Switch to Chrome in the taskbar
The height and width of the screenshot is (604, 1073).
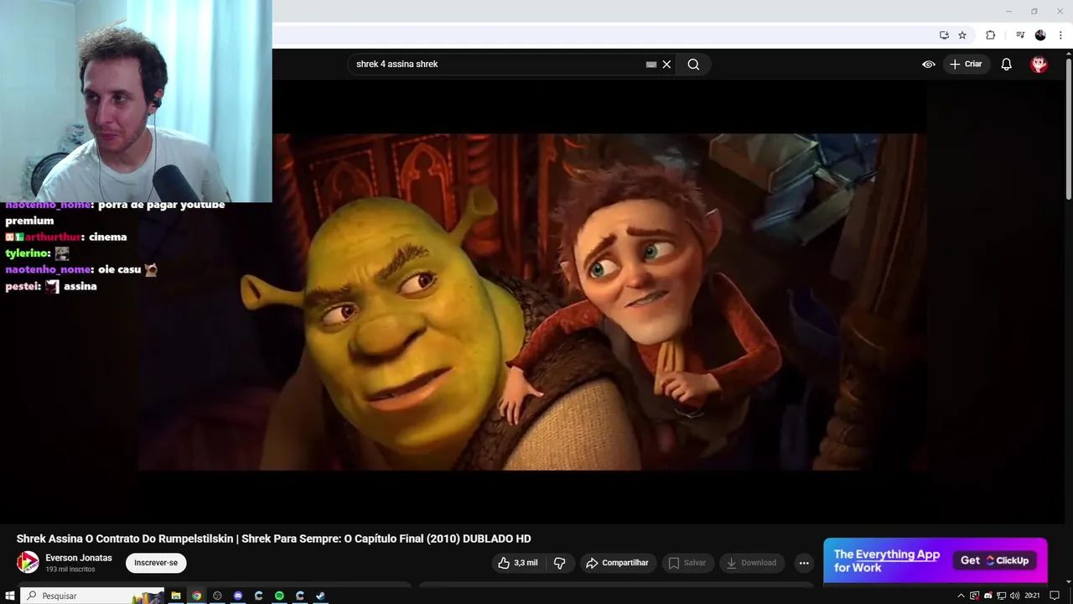coord(196,596)
